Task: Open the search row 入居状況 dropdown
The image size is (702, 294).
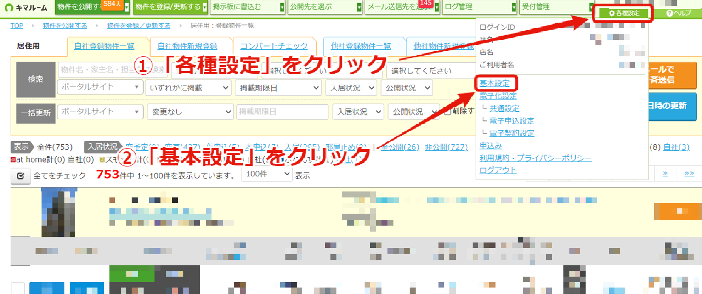Action: tap(351, 87)
